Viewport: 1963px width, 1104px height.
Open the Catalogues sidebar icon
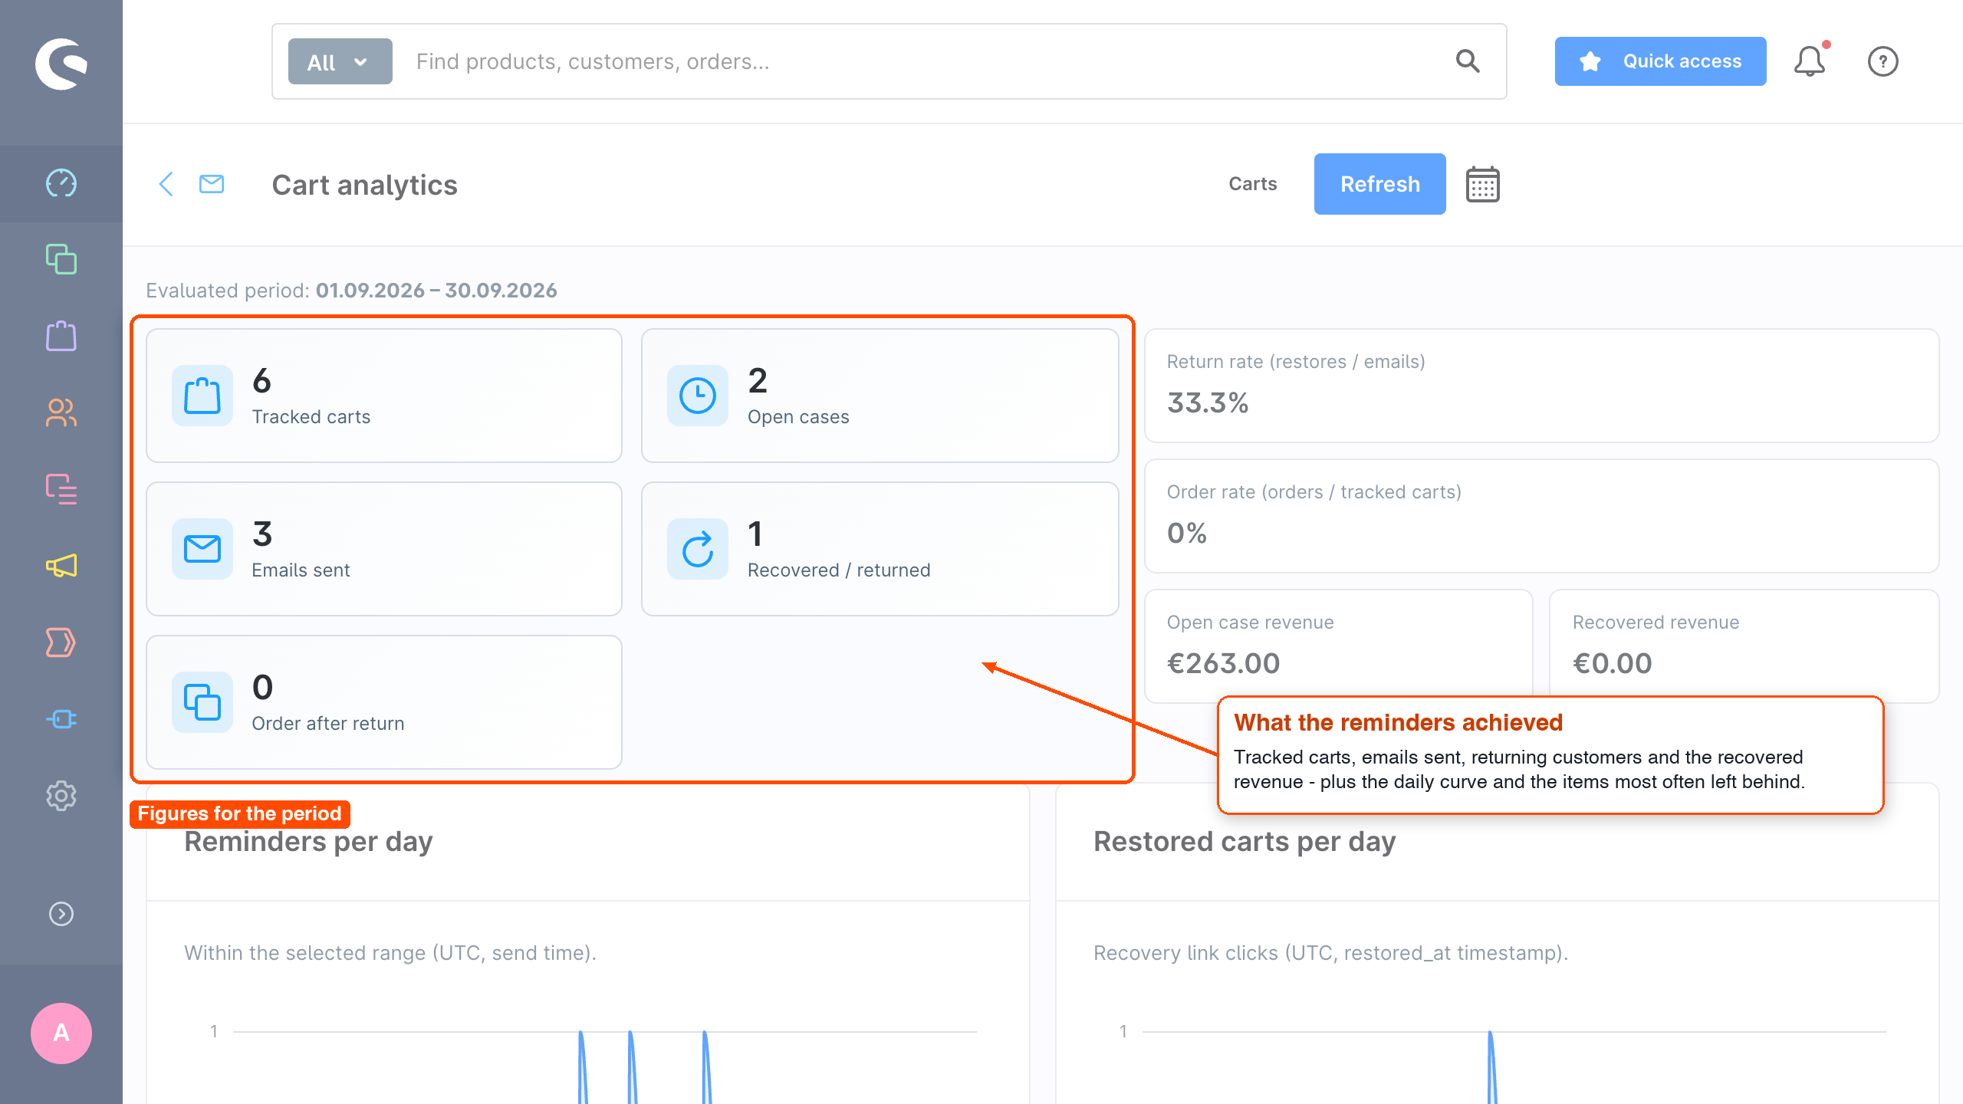pyautogui.click(x=61, y=259)
